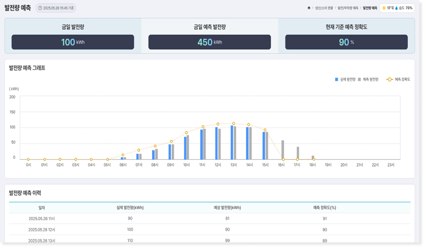Click the 예측 정확도(%) column header
The image size is (424, 247).
point(325,208)
